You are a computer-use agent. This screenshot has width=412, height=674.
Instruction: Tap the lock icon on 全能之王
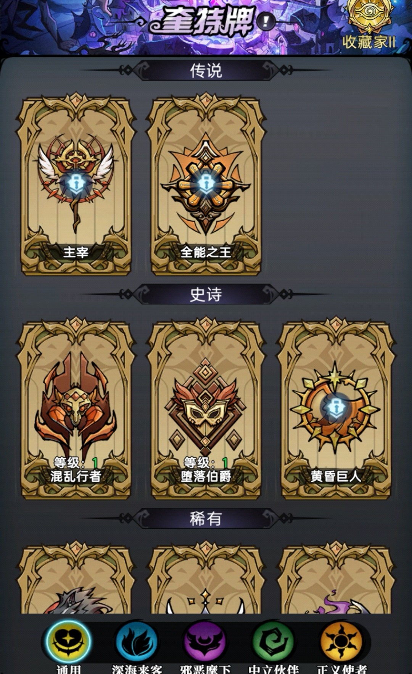pos(206,183)
